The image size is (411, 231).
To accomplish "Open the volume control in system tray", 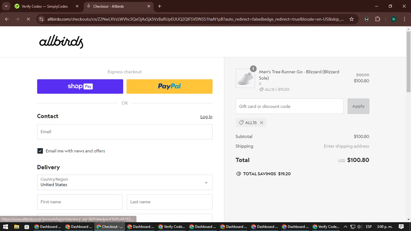I will tap(360, 227).
